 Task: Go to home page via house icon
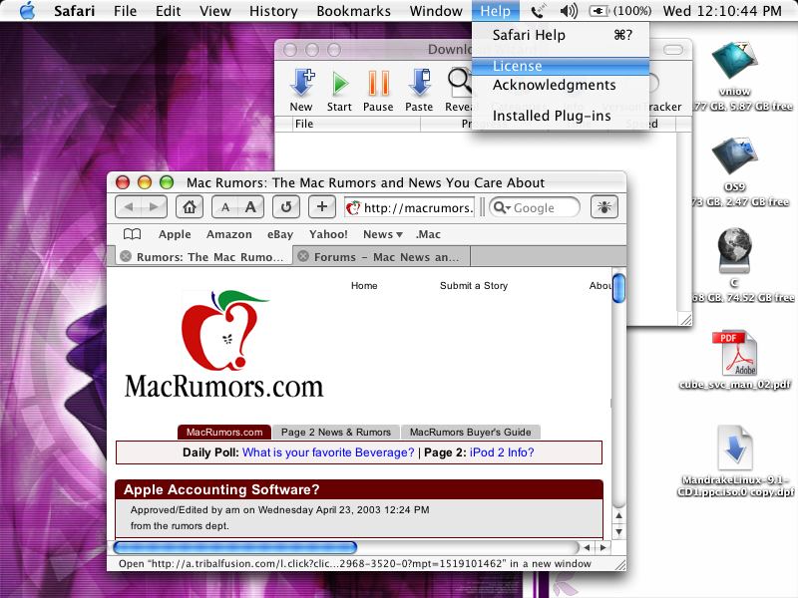(190, 207)
